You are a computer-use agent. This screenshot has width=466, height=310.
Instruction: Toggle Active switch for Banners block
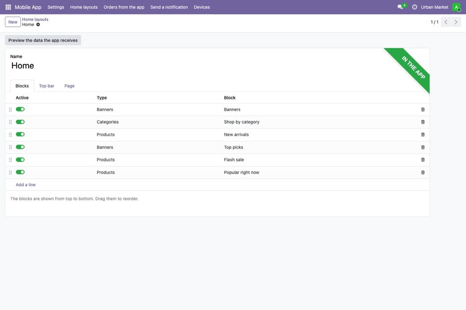pyautogui.click(x=20, y=109)
